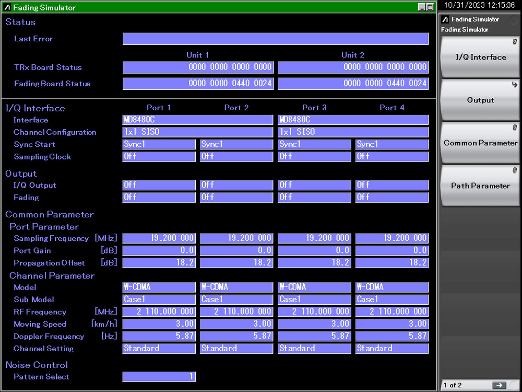Screen dimensions: 522x392
Task: Open the I/Q Interface softkey menu
Action: coord(480,57)
